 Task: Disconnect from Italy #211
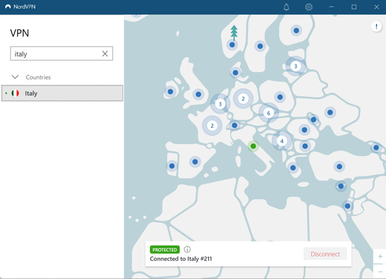325,254
